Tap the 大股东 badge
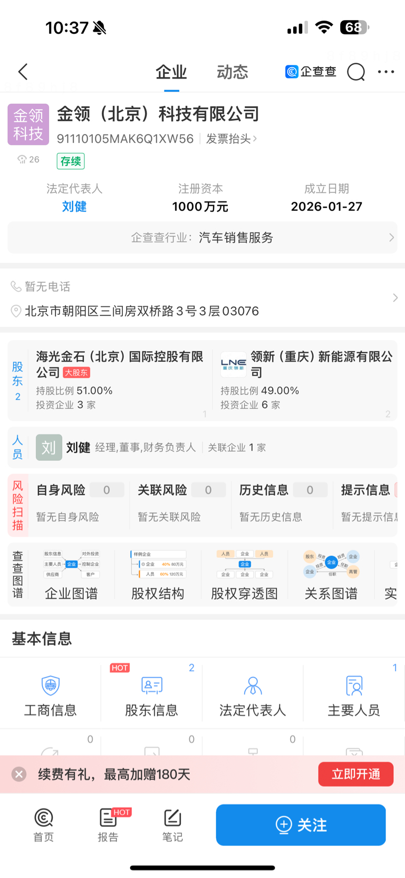Image resolution: width=405 pixels, height=878 pixels. [76, 372]
